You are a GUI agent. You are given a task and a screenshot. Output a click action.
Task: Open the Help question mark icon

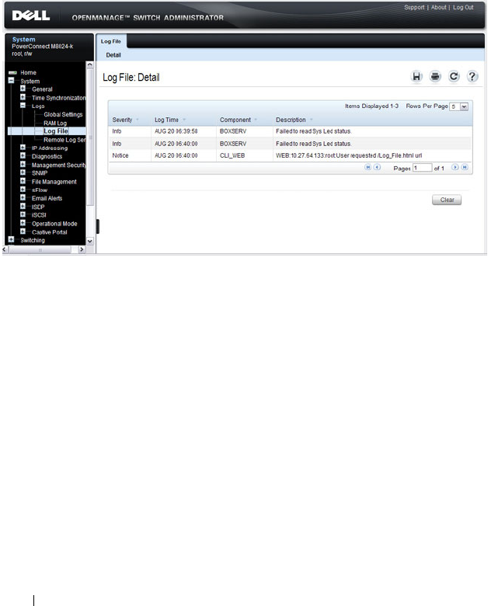[x=472, y=76]
